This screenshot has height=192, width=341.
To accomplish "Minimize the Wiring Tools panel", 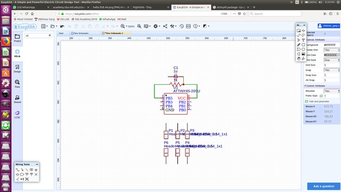I will (37, 164).
